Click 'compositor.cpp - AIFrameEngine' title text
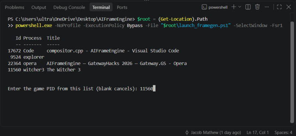 [86, 51]
